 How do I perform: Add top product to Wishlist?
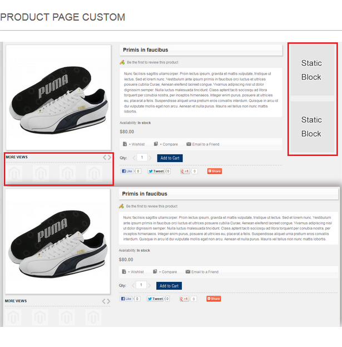[136, 144]
